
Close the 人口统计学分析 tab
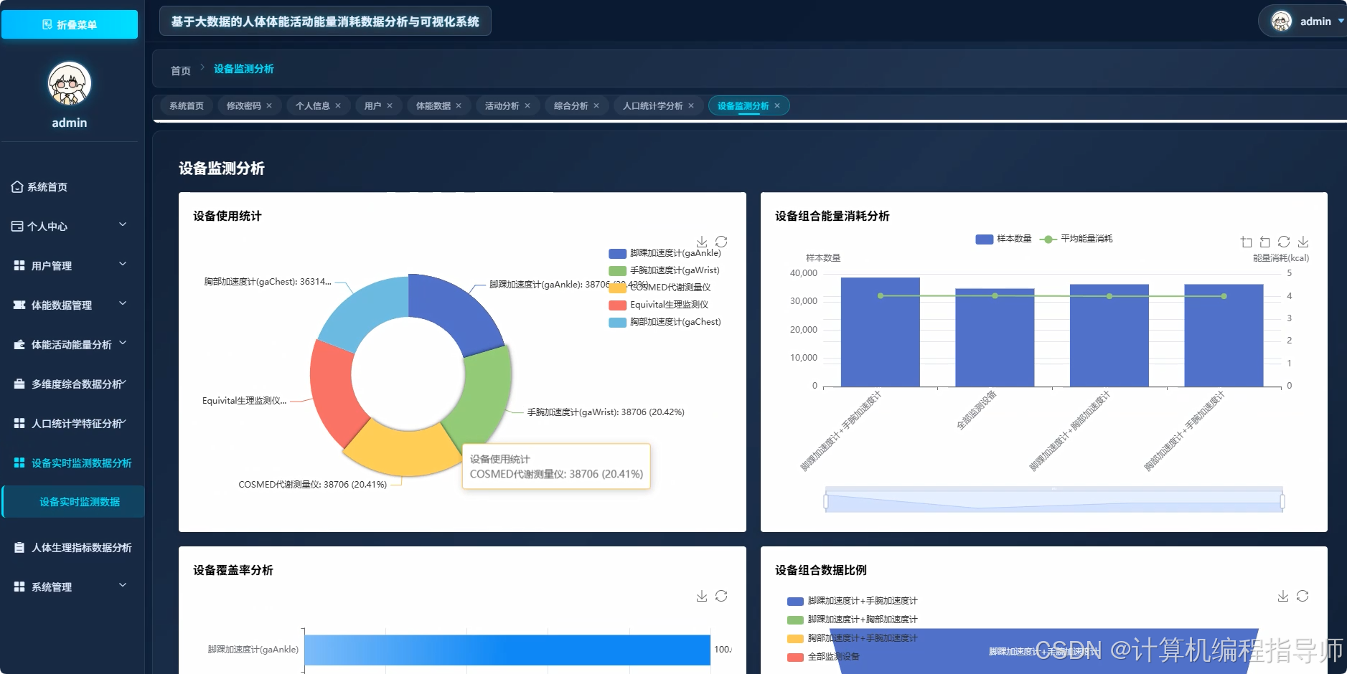pos(691,106)
